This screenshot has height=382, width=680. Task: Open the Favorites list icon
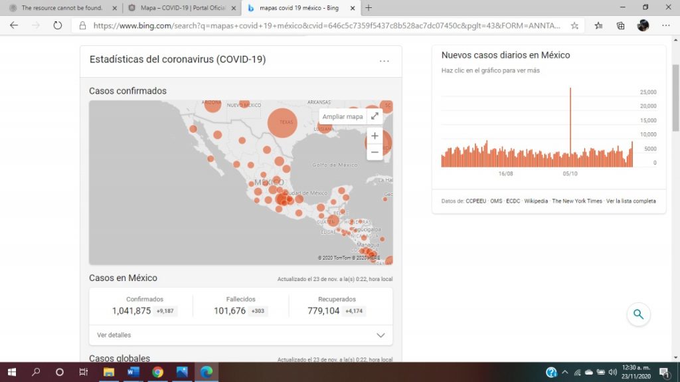pos(598,26)
